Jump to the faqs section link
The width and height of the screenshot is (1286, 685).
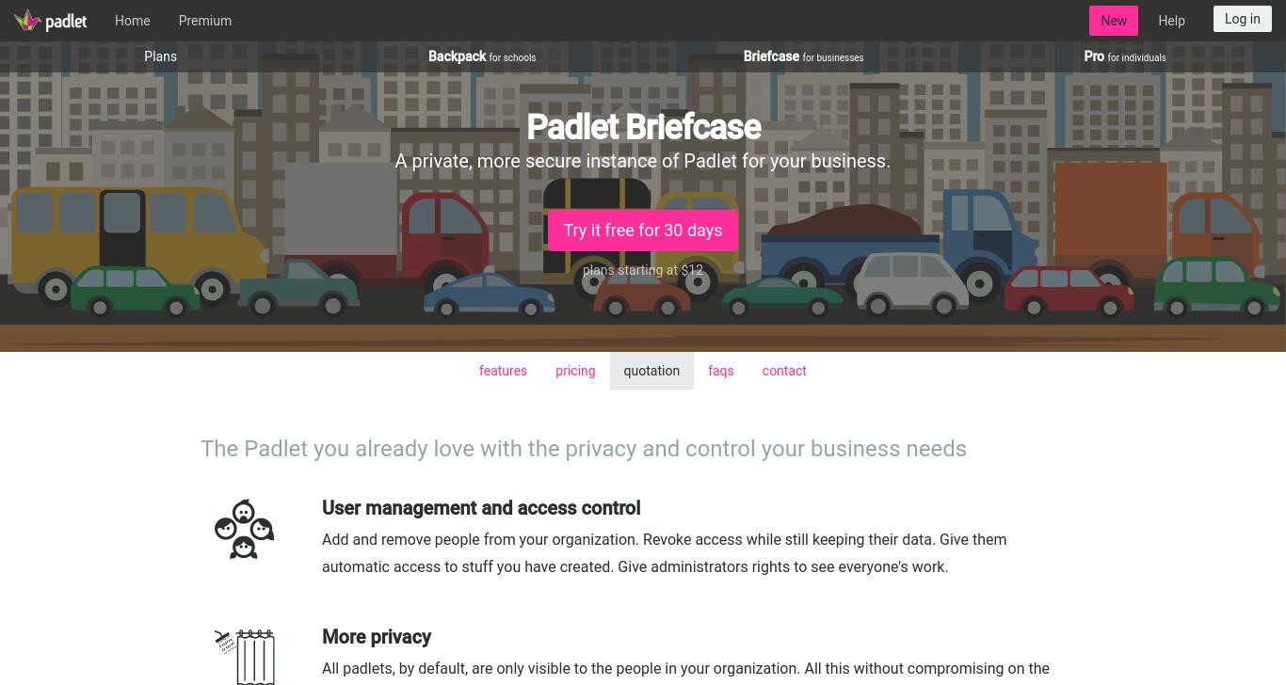click(721, 371)
